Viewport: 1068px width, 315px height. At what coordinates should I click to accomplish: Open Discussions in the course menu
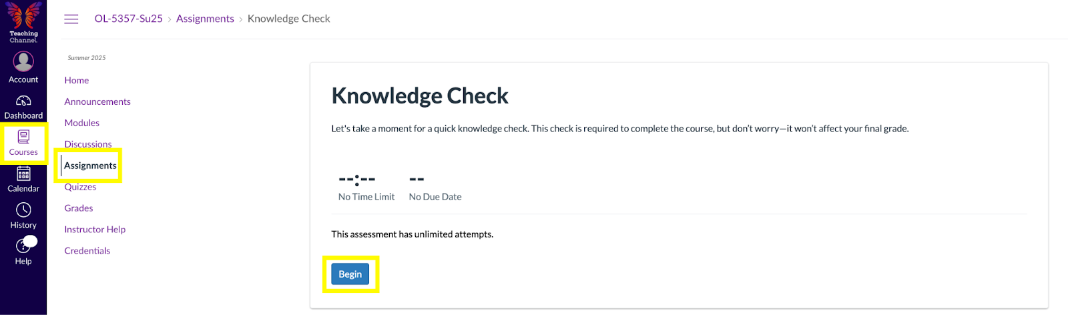(x=88, y=144)
